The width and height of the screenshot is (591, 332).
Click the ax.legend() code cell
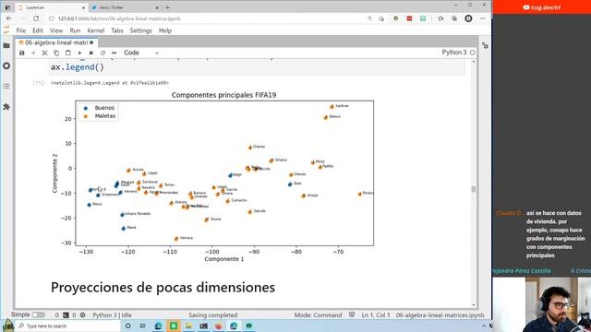click(258, 67)
